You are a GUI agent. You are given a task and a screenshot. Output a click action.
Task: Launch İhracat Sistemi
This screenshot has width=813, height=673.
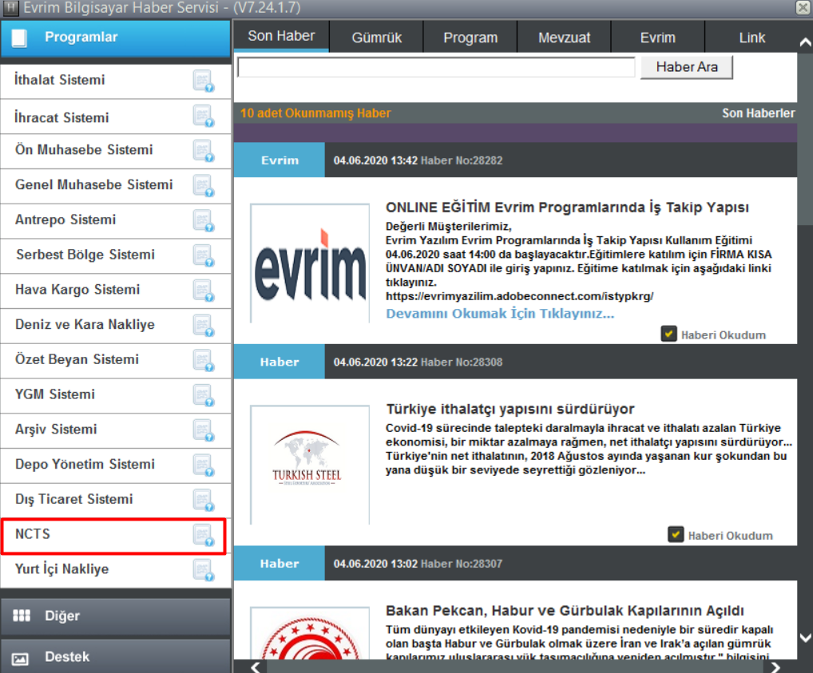[x=115, y=117]
